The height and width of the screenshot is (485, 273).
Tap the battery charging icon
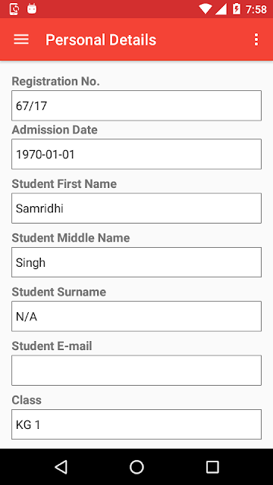236,9
